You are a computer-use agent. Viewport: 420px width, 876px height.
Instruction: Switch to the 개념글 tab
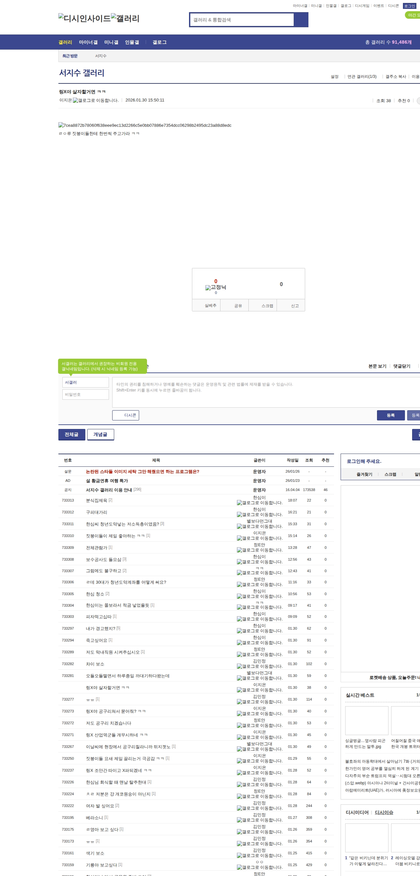tap(100, 434)
